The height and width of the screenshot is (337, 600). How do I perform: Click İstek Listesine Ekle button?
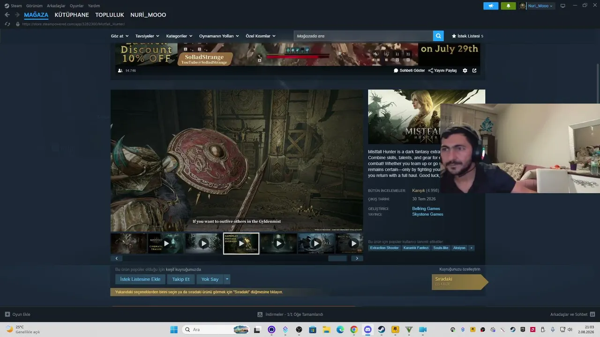pyautogui.click(x=140, y=279)
